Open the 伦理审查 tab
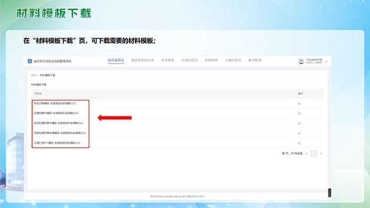Screen dimensions: 370x208 [211, 60]
